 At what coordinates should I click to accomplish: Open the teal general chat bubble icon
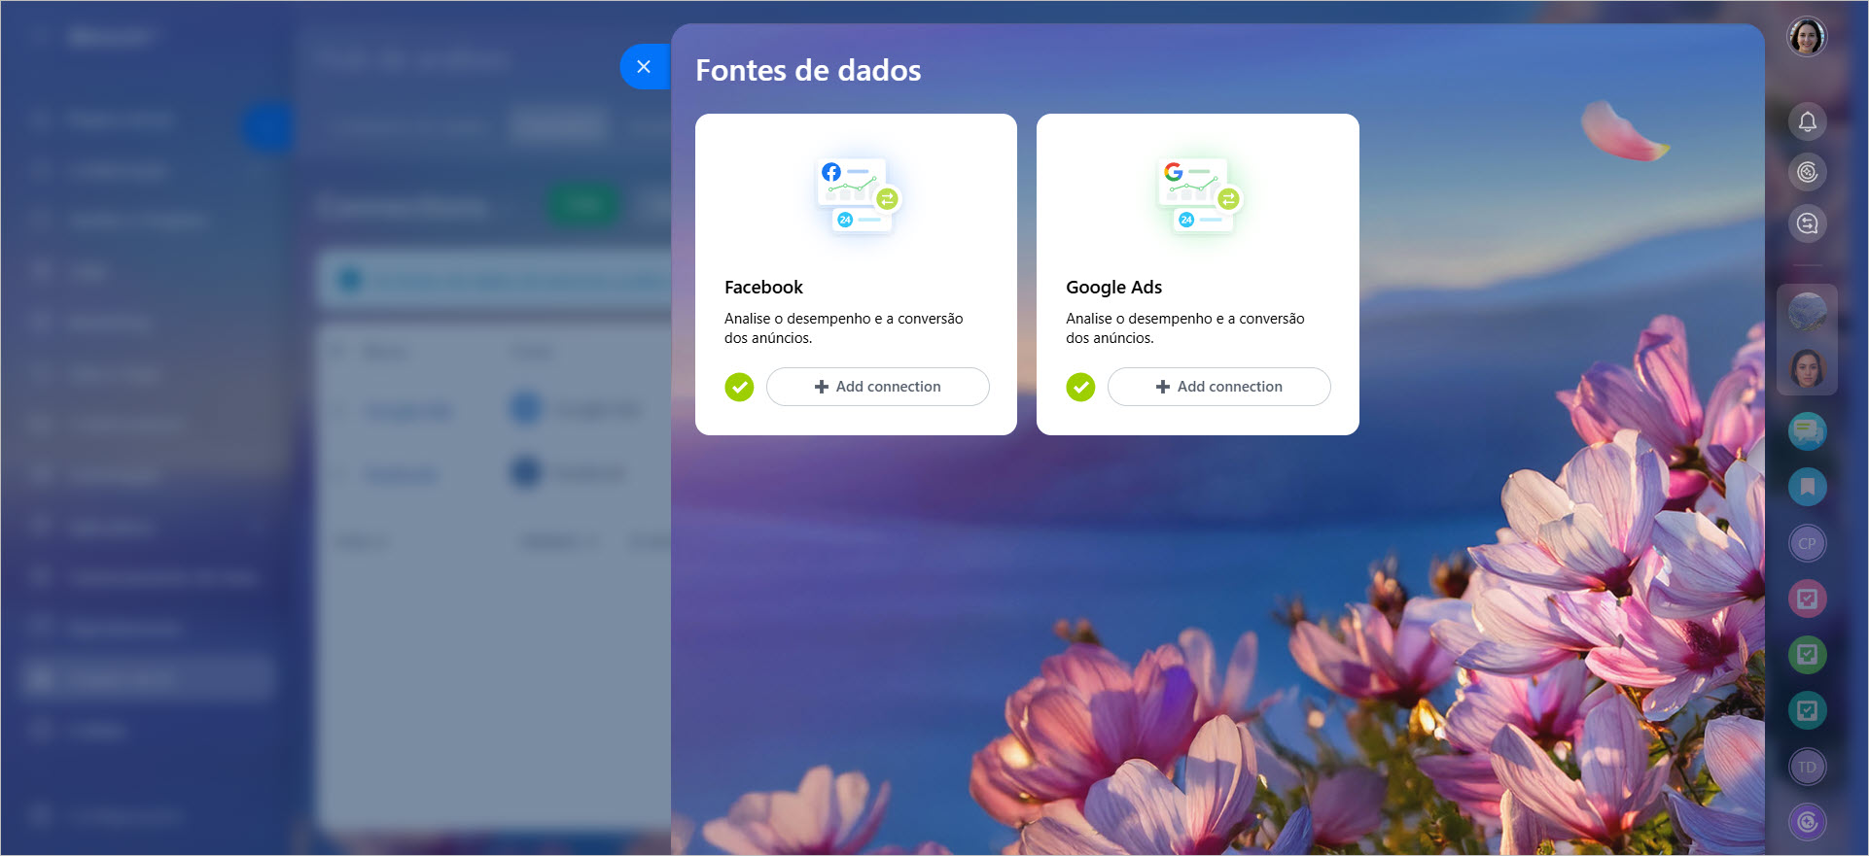(1807, 430)
